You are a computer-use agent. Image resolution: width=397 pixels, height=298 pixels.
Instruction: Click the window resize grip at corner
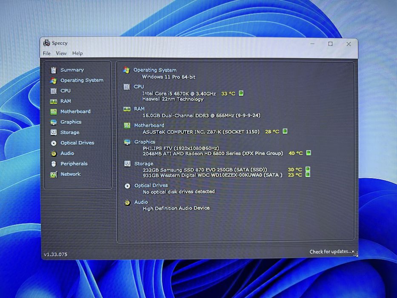point(355,254)
